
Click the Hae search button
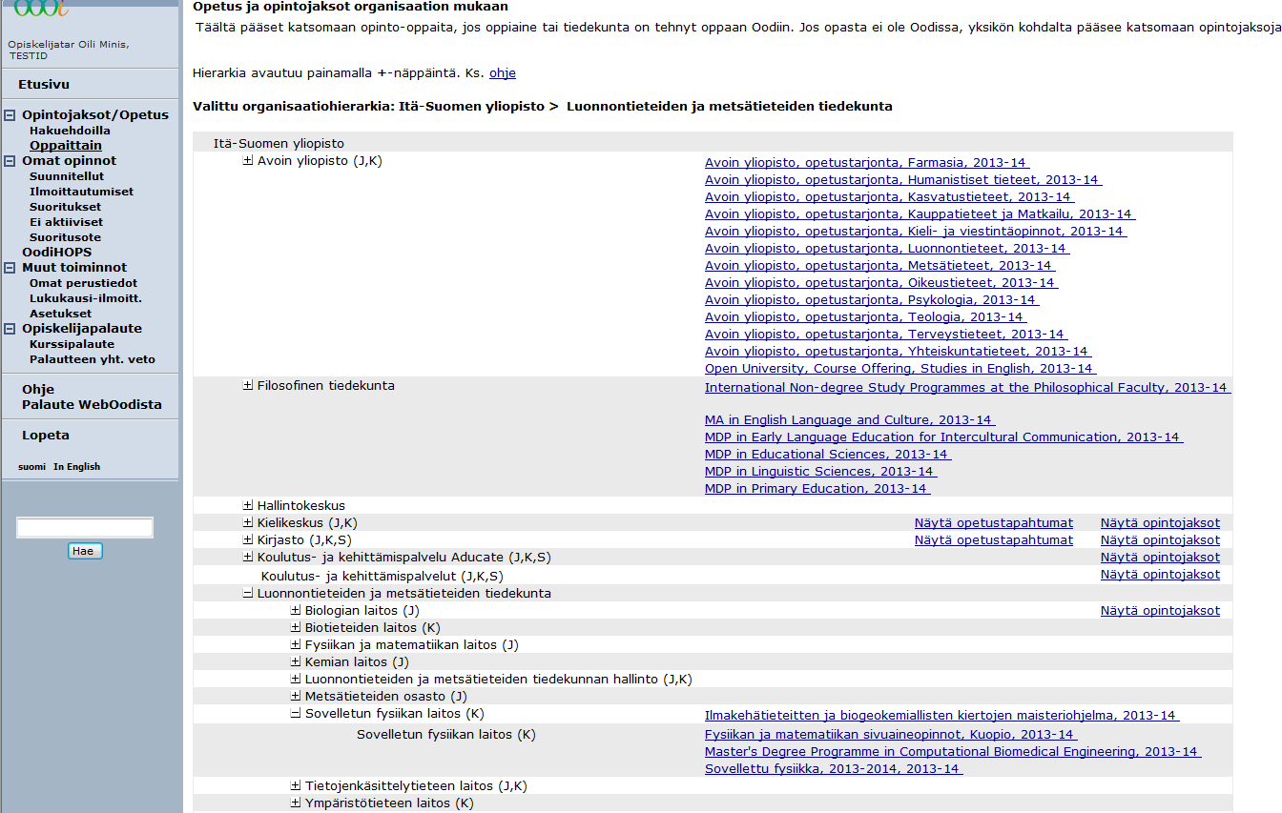click(85, 551)
